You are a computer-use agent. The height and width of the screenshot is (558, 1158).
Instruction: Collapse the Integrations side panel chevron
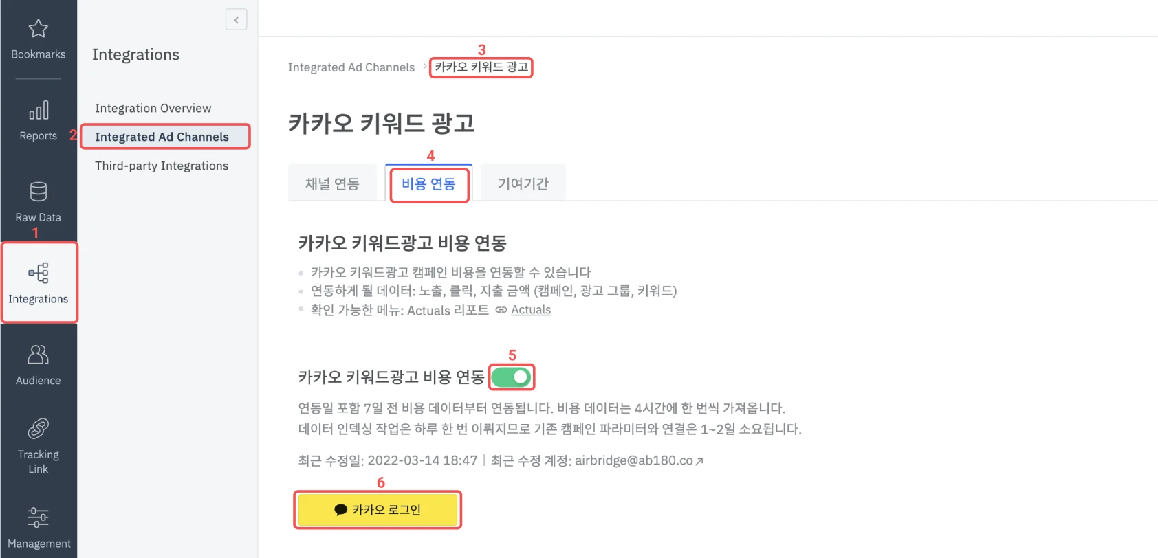click(x=236, y=20)
